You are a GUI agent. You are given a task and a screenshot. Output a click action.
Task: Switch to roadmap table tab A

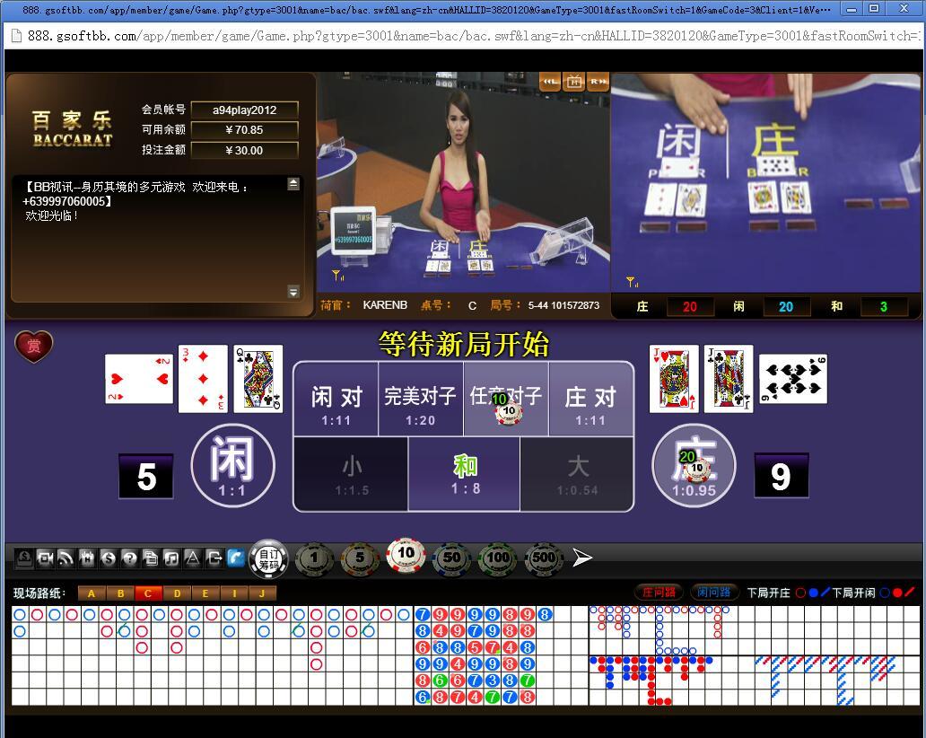(x=91, y=593)
